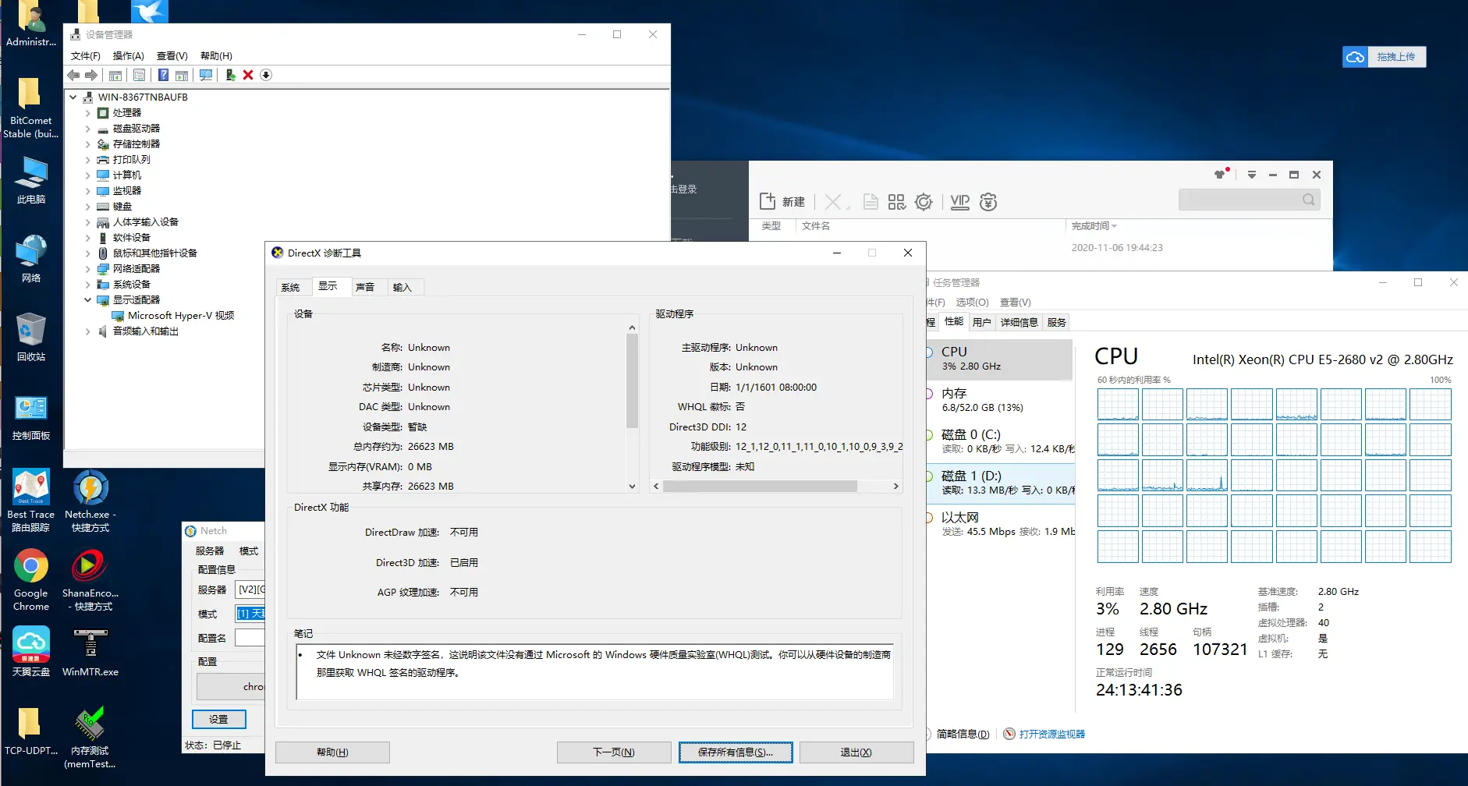This screenshot has height=786, width=1468.
Task: Click 简略信息(D) in Task Manager
Action: pos(963,734)
